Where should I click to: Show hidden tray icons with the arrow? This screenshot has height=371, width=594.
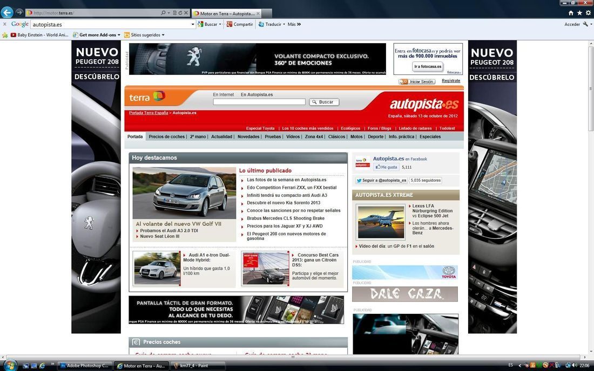(x=519, y=365)
